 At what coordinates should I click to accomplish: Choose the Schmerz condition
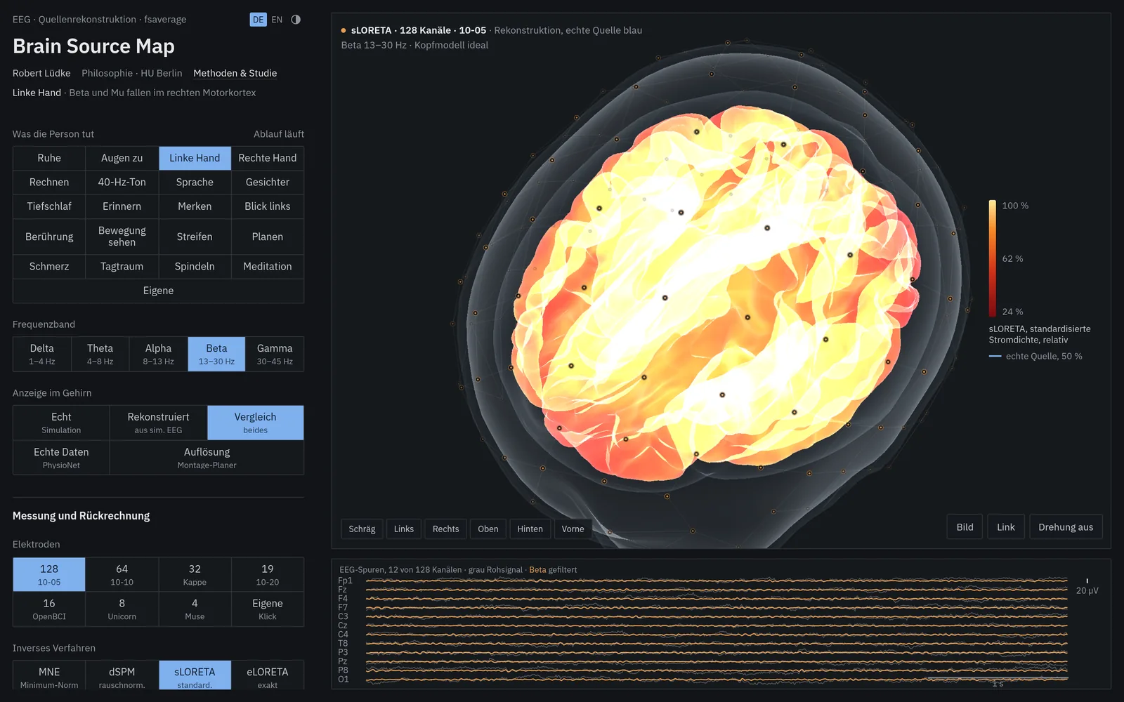point(49,266)
